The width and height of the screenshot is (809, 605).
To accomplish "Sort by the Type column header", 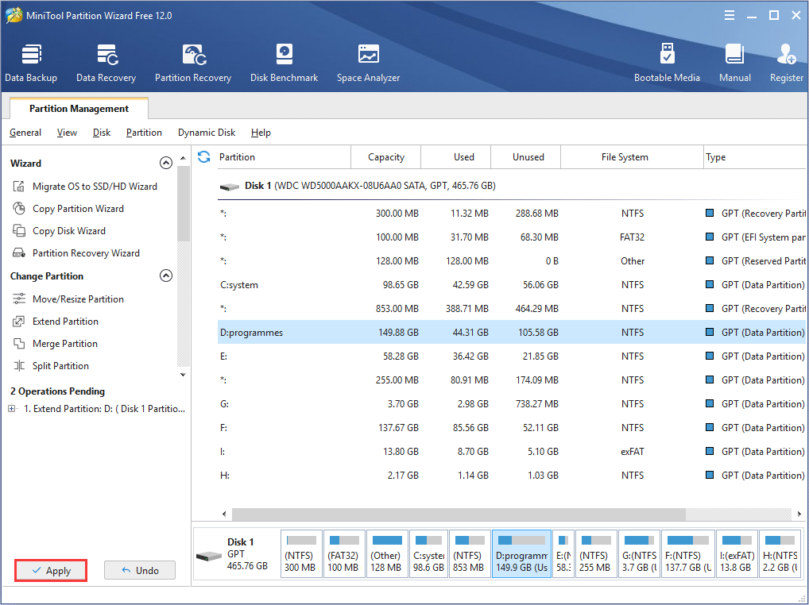I will 755,156.
